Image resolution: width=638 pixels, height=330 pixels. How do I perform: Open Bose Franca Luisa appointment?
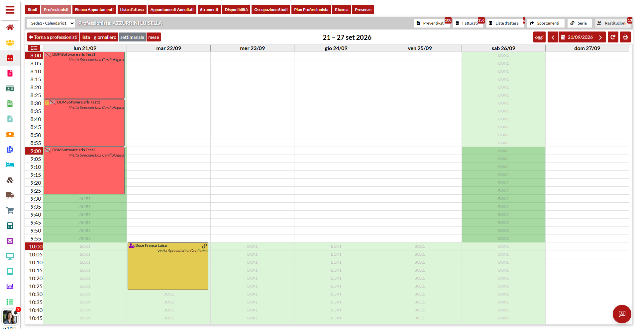point(168,266)
